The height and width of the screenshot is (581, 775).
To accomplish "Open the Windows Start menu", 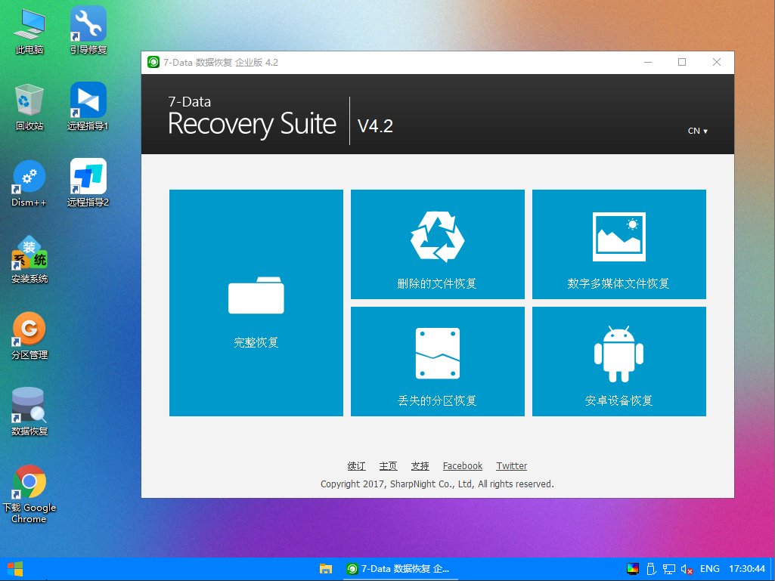I will 15,569.
